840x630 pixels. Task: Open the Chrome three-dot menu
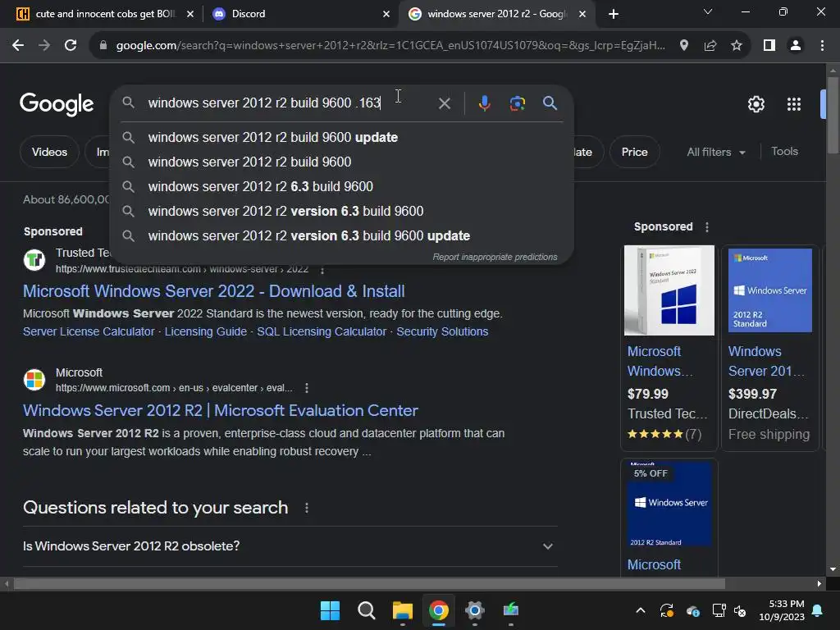pos(822,46)
